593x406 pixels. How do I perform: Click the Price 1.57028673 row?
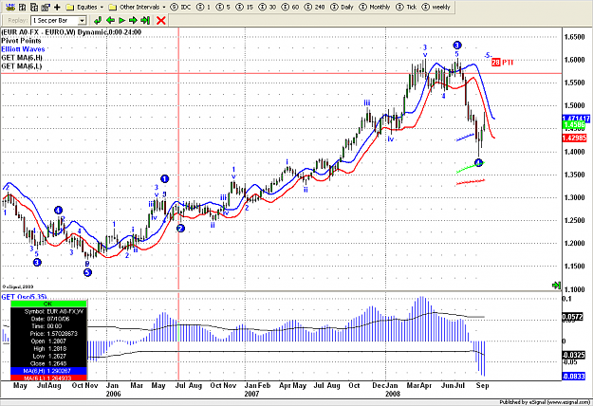(48, 333)
